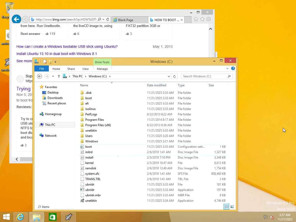Refresh the Windows (C:) folder view

174,76
